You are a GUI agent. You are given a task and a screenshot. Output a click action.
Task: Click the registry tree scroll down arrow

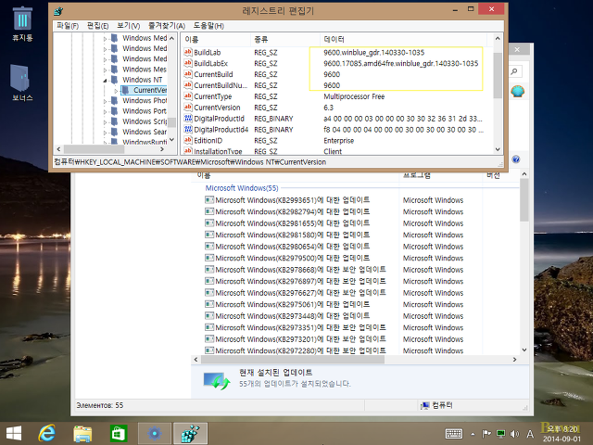172,140
